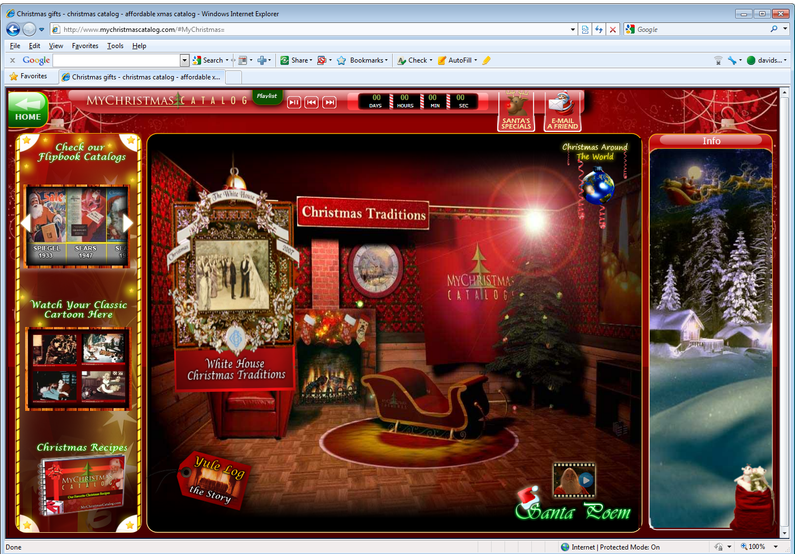Image resolution: width=795 pixels, height=554 pixels.
Task: Open the Edit menu
Action: click(35, 46)
